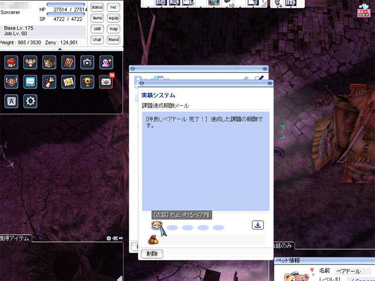
Task: Open the equip window button
Action: [x=114, y=18]
